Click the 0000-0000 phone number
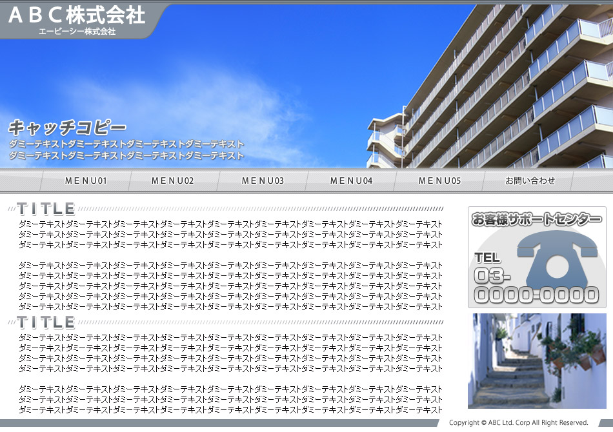The width and height of the screenshot is (613, 432). [537, 295]
